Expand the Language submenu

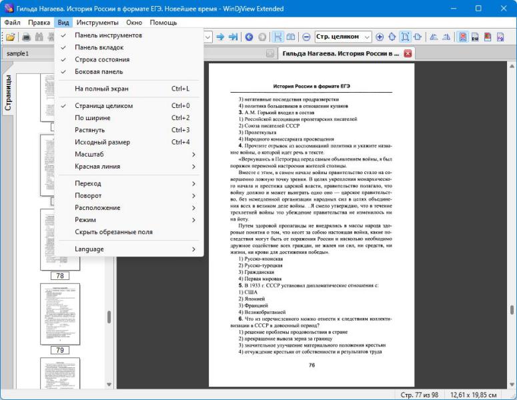[x=129, y=249]
